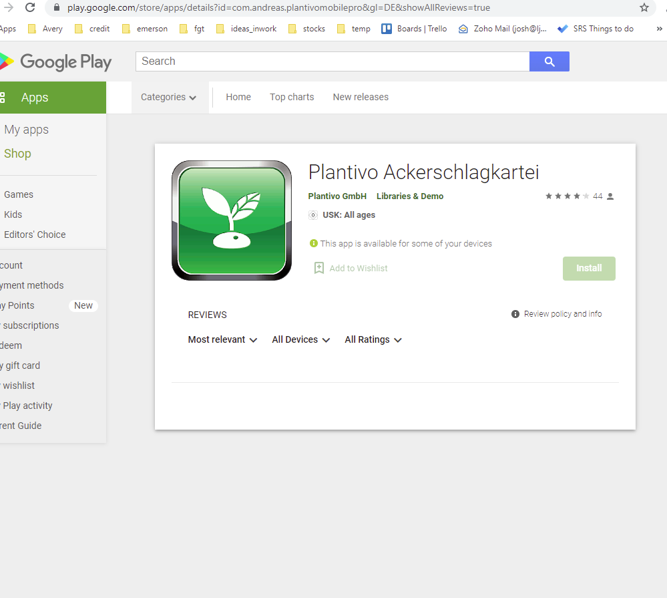This screenshot has height=598, width=667.
Task: Open the emerson bookmark folder
Action: (x=145, y=29)
